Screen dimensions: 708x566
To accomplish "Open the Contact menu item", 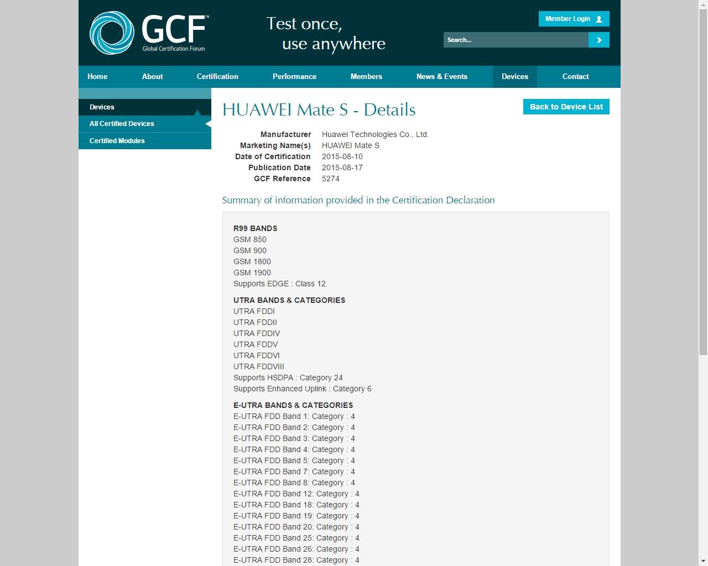I will click(x=575, y=77).
